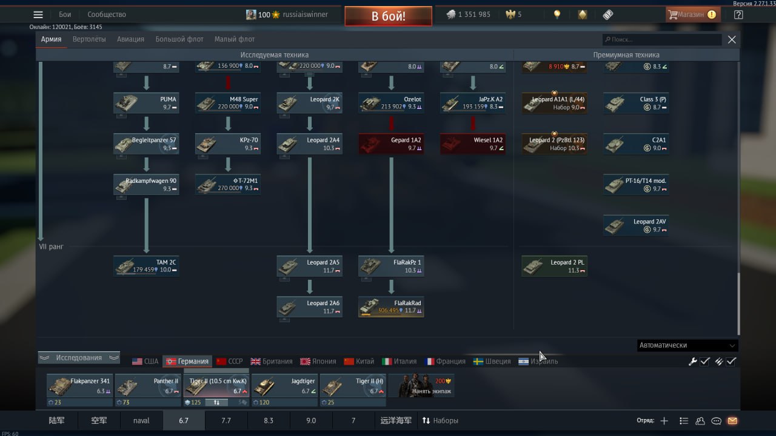Select the Panther II crew slot

148,390
